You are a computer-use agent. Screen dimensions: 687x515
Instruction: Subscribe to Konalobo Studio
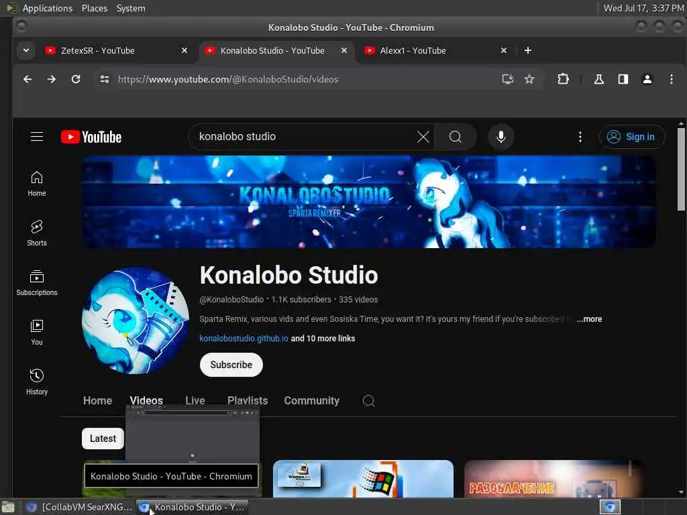coord(231,365)
